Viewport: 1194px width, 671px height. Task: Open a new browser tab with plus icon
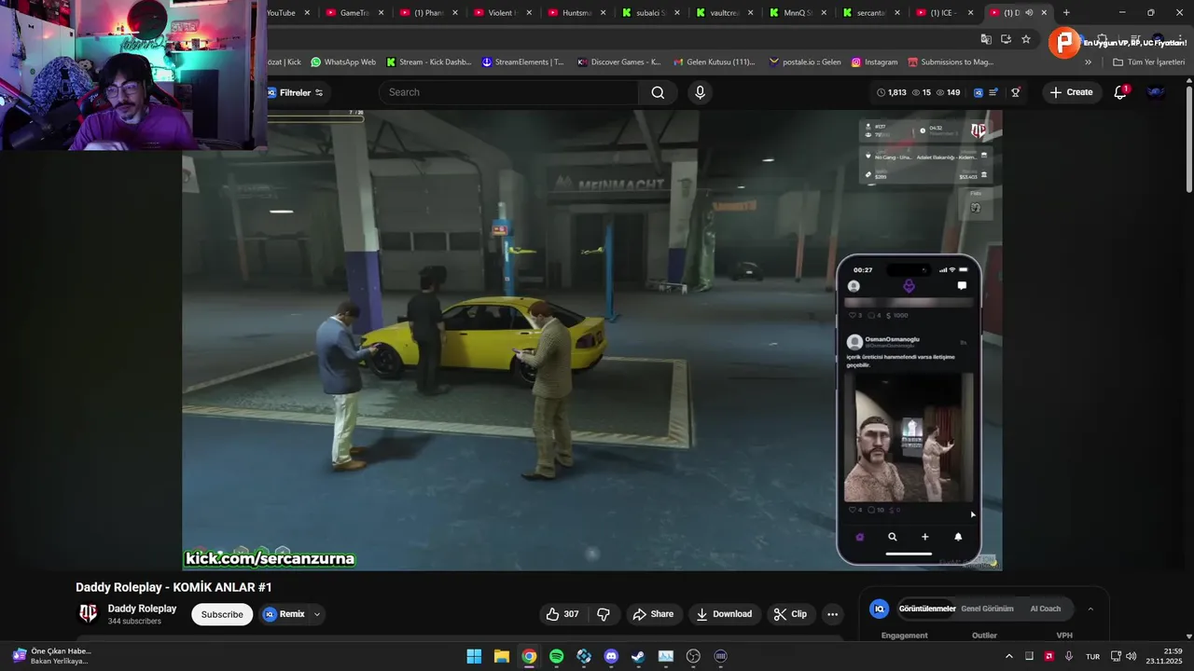(1066, 13)
